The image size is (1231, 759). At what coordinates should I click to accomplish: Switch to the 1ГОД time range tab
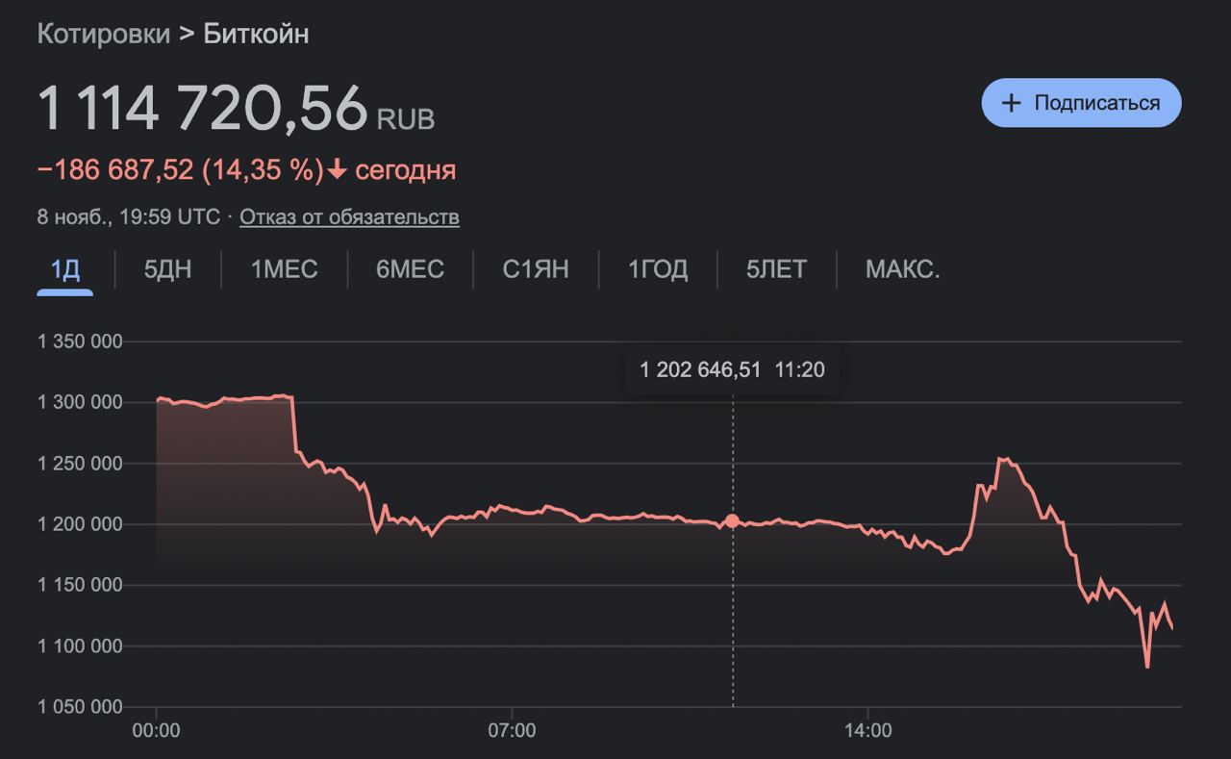(658, 269)
